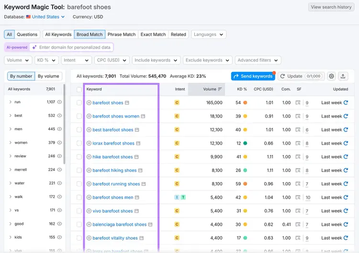Select the All Keywords match tab

click(x=58, y=34)
